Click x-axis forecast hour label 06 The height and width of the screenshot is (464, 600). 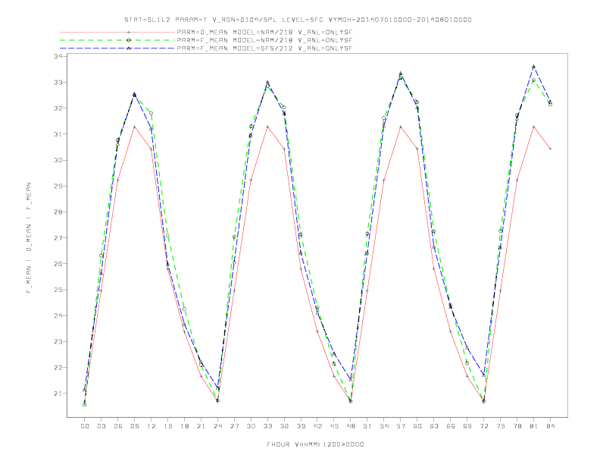(118, 426)
